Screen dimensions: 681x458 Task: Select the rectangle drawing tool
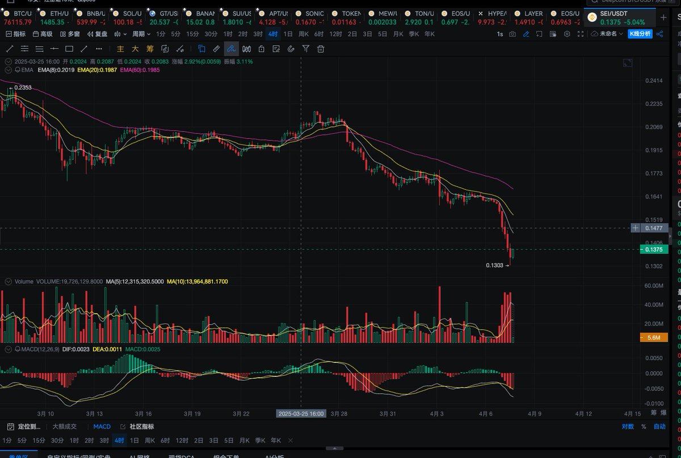click(x=68, y=49)
